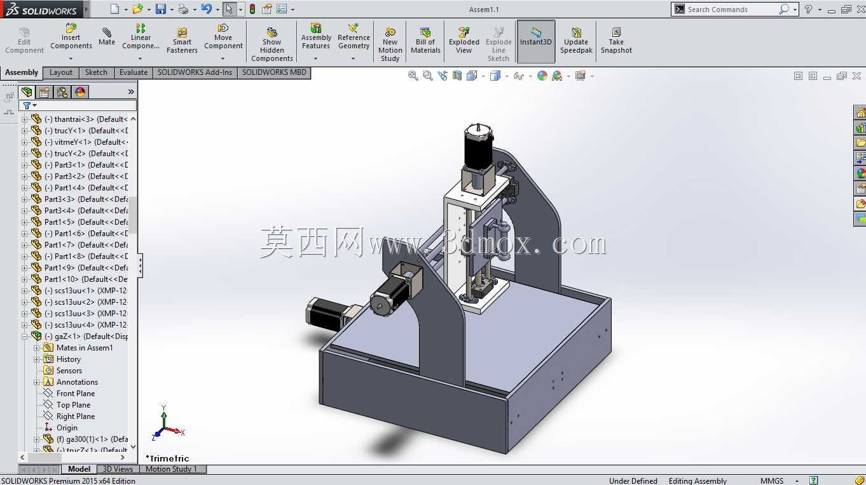Switch to the 3D Views bottom tab

coord(118,469)
